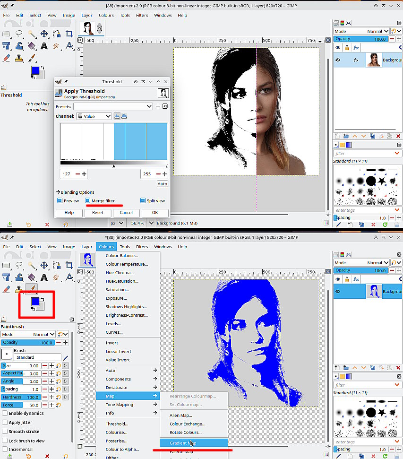Toggle the Merge filter checkbox
Viewport: 403px width, 459px height.
(x=87, y=200)
